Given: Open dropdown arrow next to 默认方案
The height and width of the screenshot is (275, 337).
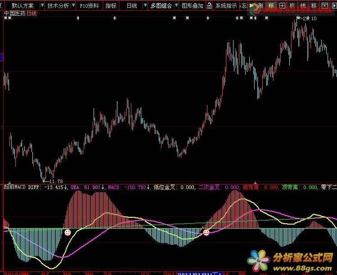Looking at the screenshot, I should 42,5.
